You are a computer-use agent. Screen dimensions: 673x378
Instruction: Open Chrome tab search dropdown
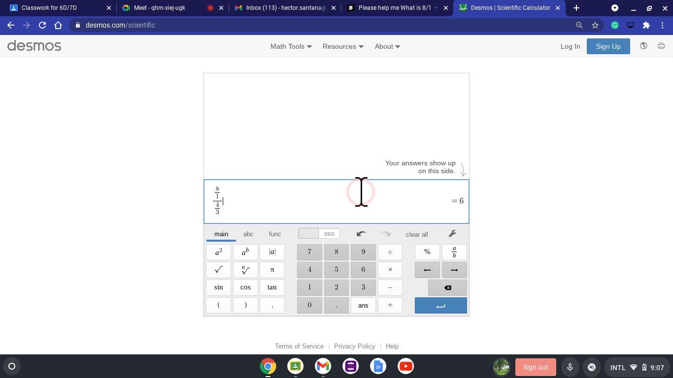point(615,8)
